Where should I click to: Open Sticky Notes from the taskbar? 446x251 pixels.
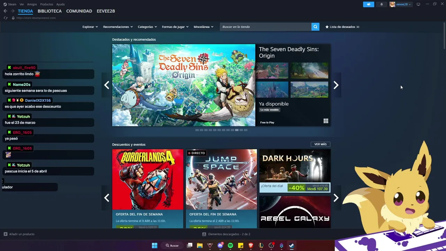pos(240,245)
